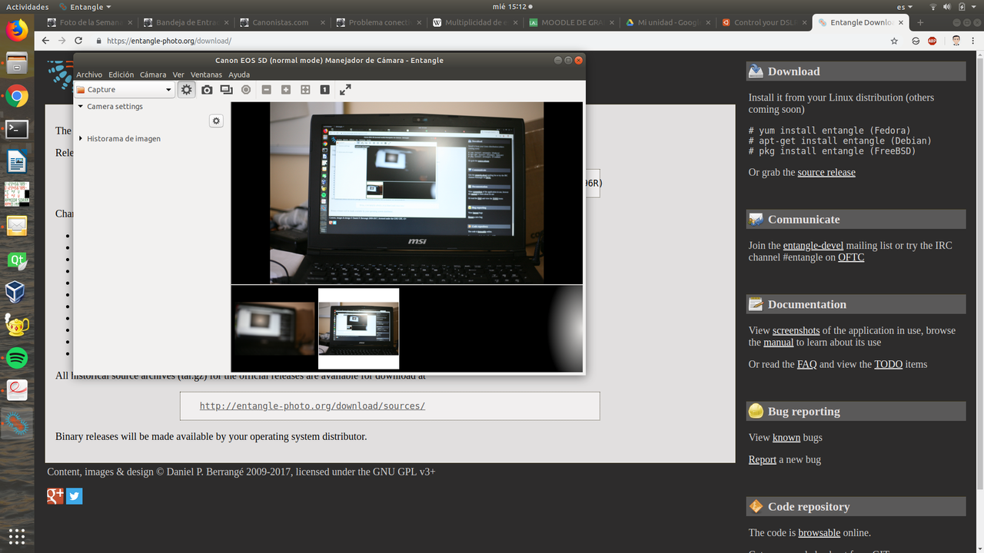
Task: Open Files manager from the dock
Action: 17,63
